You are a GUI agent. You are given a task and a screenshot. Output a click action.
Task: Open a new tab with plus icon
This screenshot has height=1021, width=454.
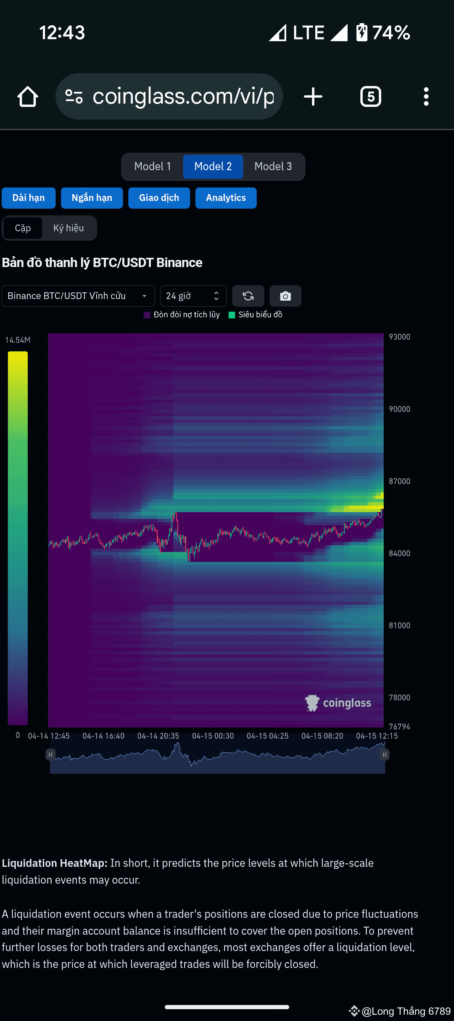coord(313,96)
